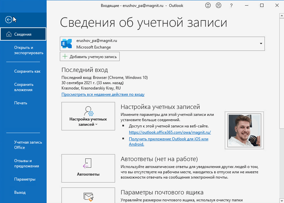The image size is (284, 203).
Task: Open Просмотреть все недавние действия link
Action: [x=103, y=94]
